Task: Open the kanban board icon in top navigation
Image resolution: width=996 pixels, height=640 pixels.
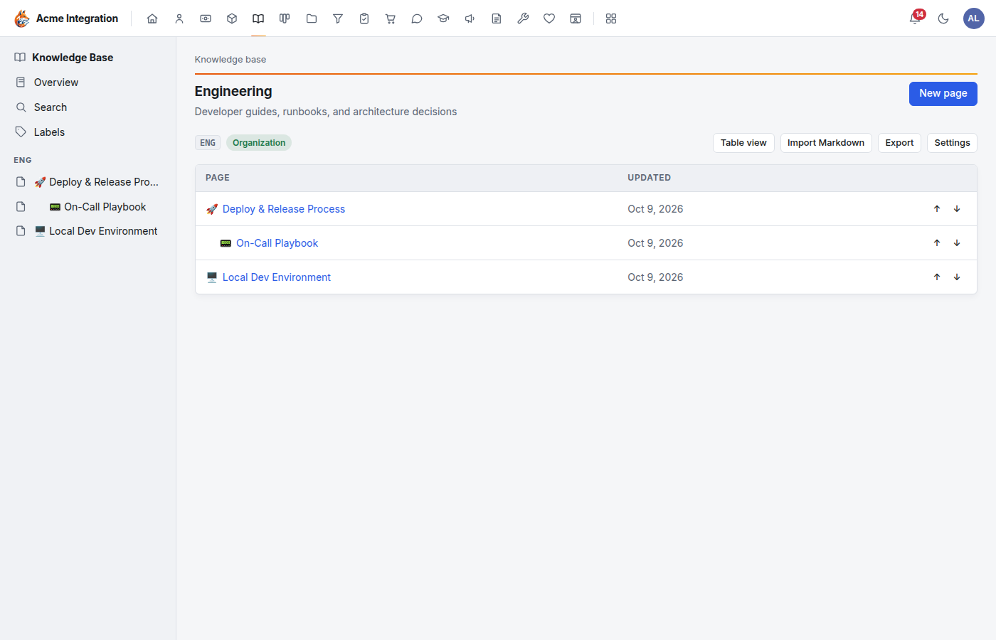Action: coord(285,18)
